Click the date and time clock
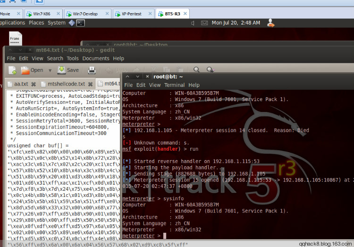 (x=236, y=23)
